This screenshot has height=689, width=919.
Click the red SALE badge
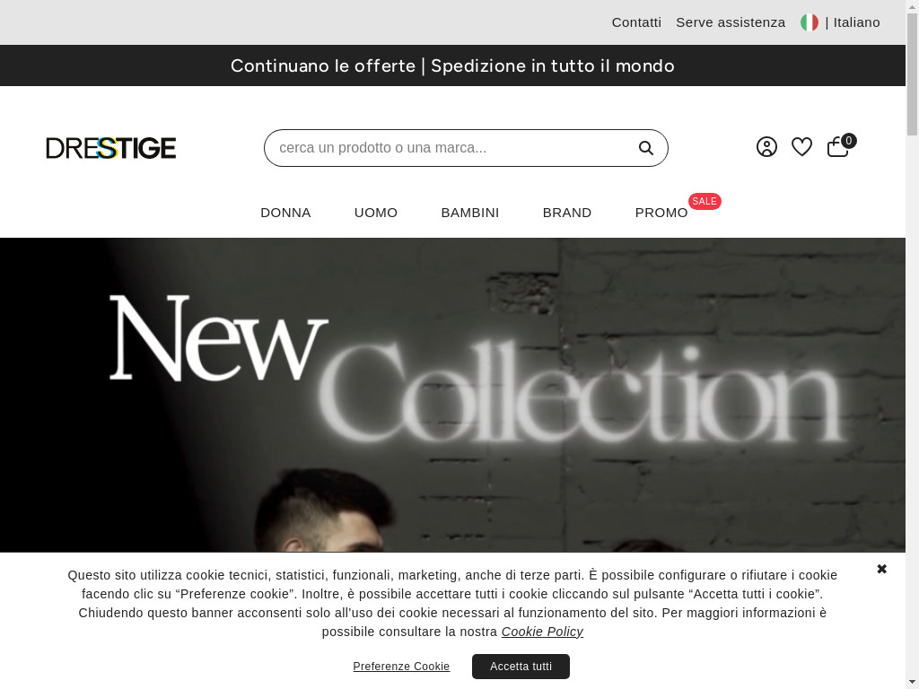pyautogui.click(x=705, y=201)
